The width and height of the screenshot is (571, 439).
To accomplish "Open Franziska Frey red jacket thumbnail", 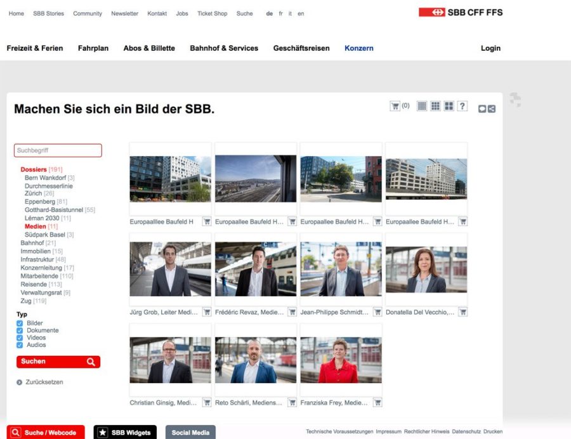I will 341,360.
